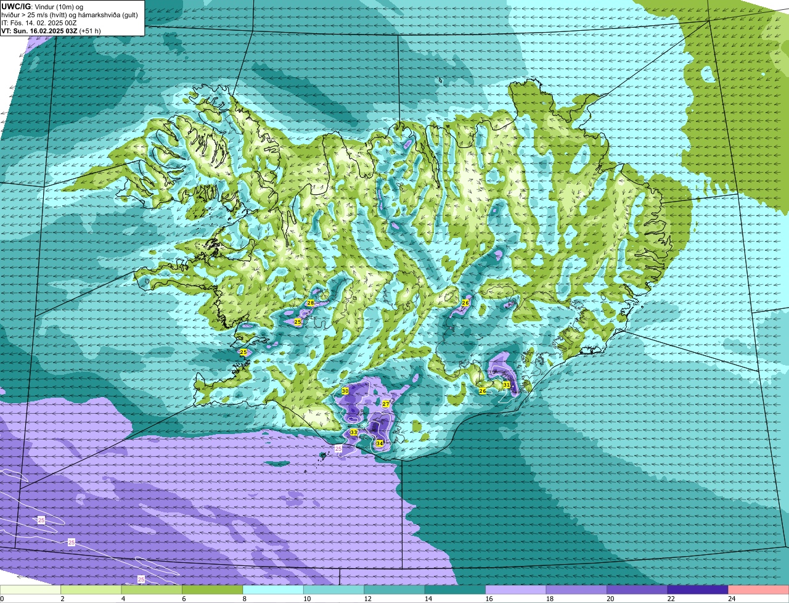Viewport: 789px width, 603px height.
Task: Click the yellow 34 gust label
Action: click(380, 443)
